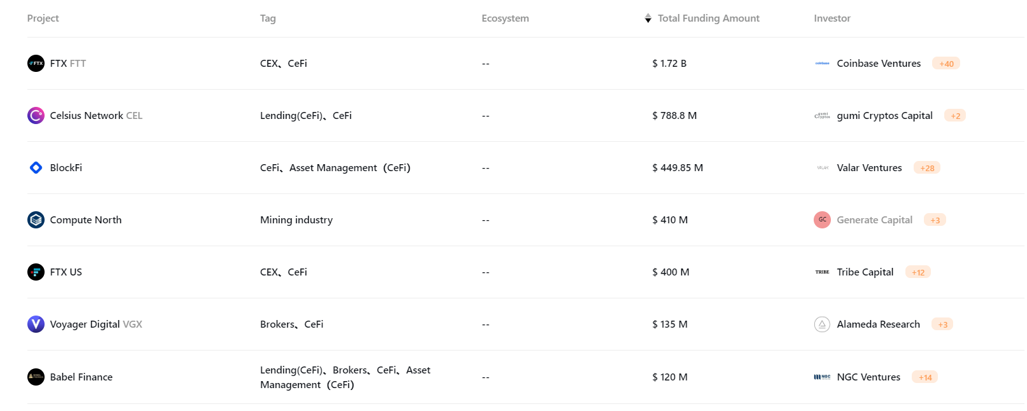Click the Compute North logo icon
The width and height of the screenshot is (1027, 411).
click(x=36, y=220)
